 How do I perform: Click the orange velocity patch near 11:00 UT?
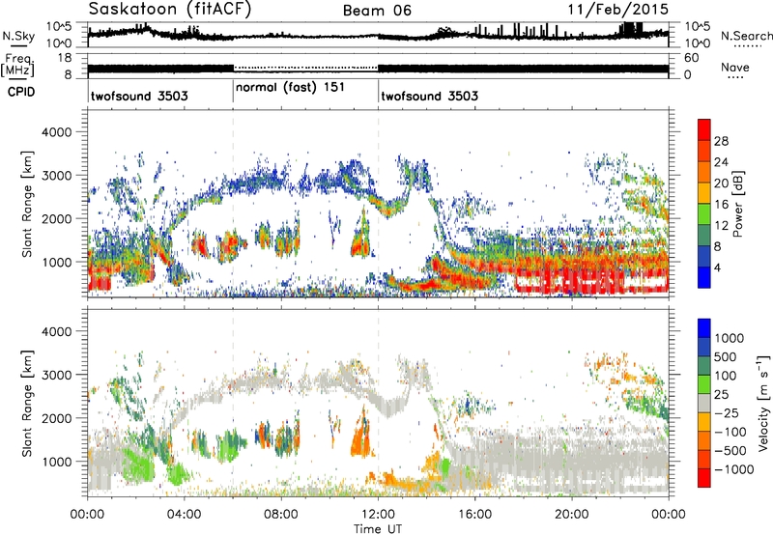pos(360,439)
